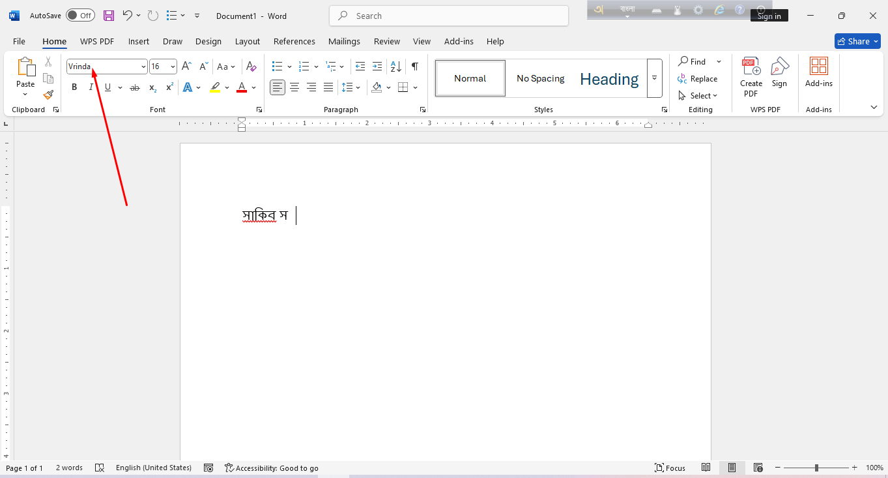Toggle Show/Hide paragraph marks

[414, 67]
